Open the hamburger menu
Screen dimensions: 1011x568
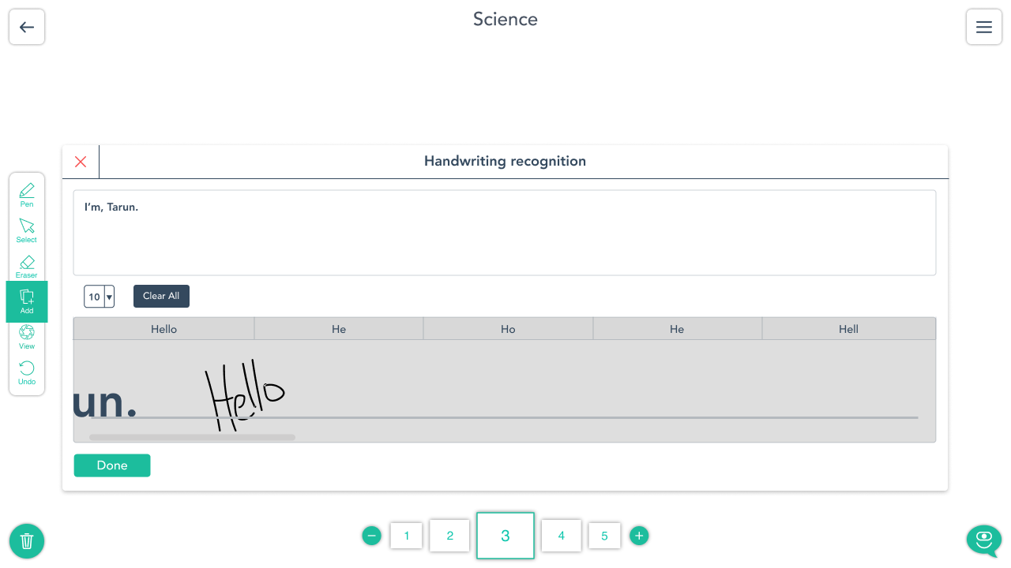coord(983,28)
